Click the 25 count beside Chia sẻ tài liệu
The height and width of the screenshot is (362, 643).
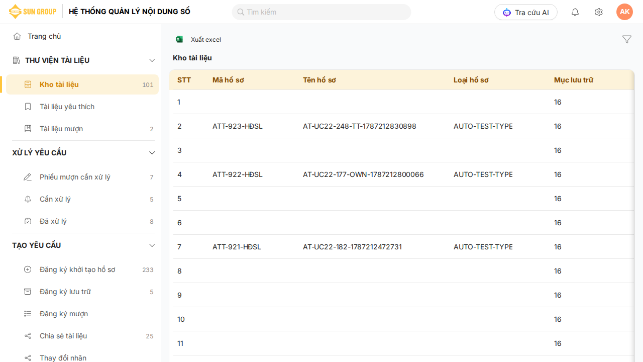click(150, 336)
